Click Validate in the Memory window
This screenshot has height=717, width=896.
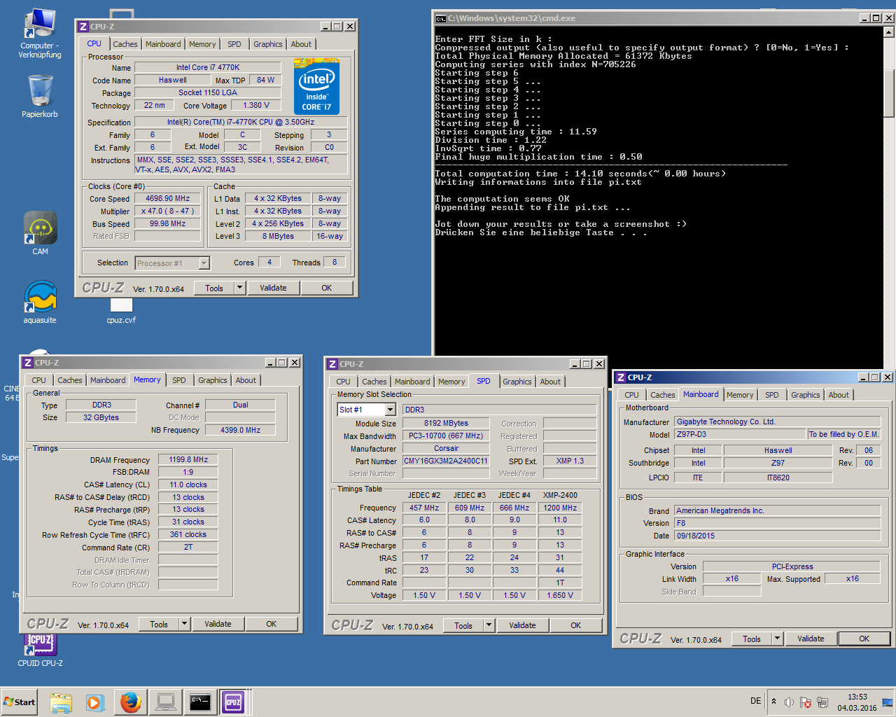pyautogui.click(x=218, y=624)
